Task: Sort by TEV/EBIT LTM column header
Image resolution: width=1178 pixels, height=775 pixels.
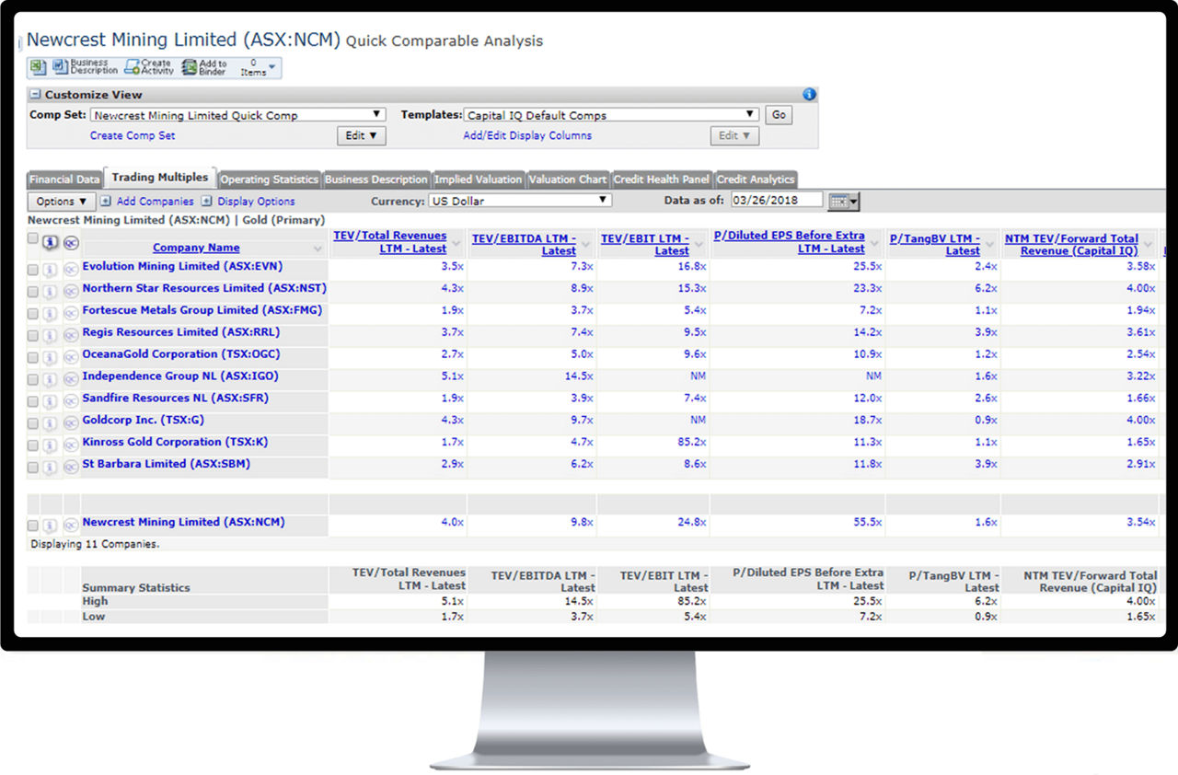Action: tap(645, 244)
